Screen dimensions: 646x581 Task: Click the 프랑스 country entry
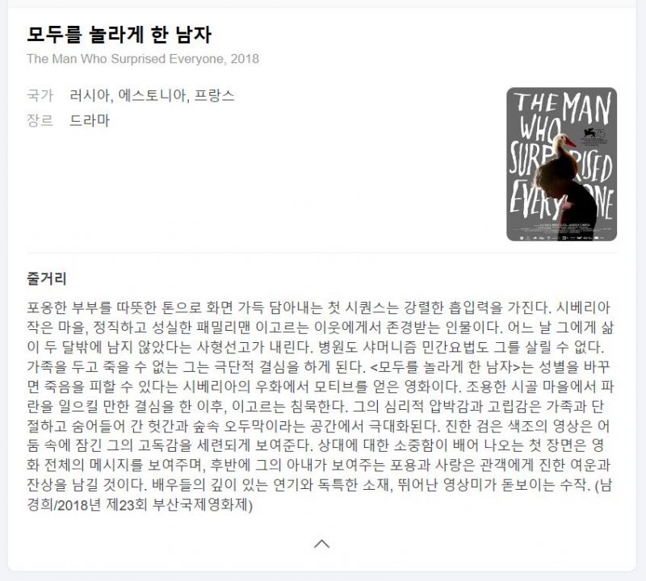tap(214, 95)
